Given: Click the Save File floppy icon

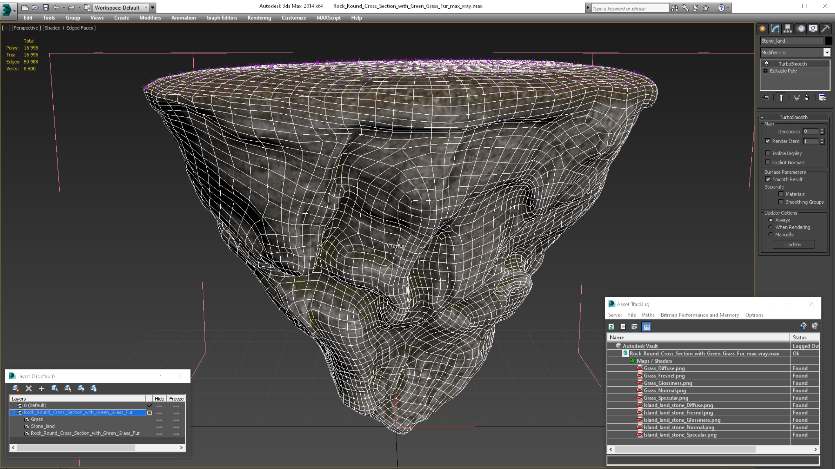Looking at the screenshot, I should 46,8.
